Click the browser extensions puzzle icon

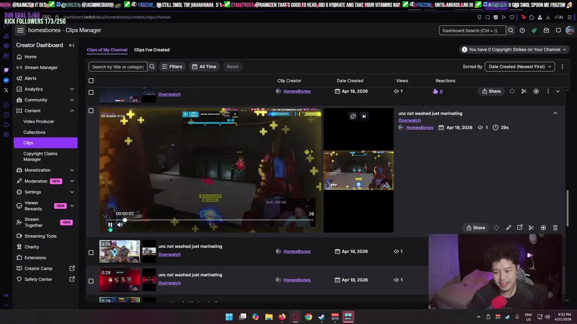pyautogui.click(x=531, y=17)
